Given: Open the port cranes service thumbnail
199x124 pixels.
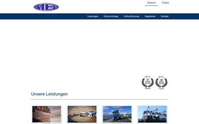Looking at the screenshot, I should point(153,114).
